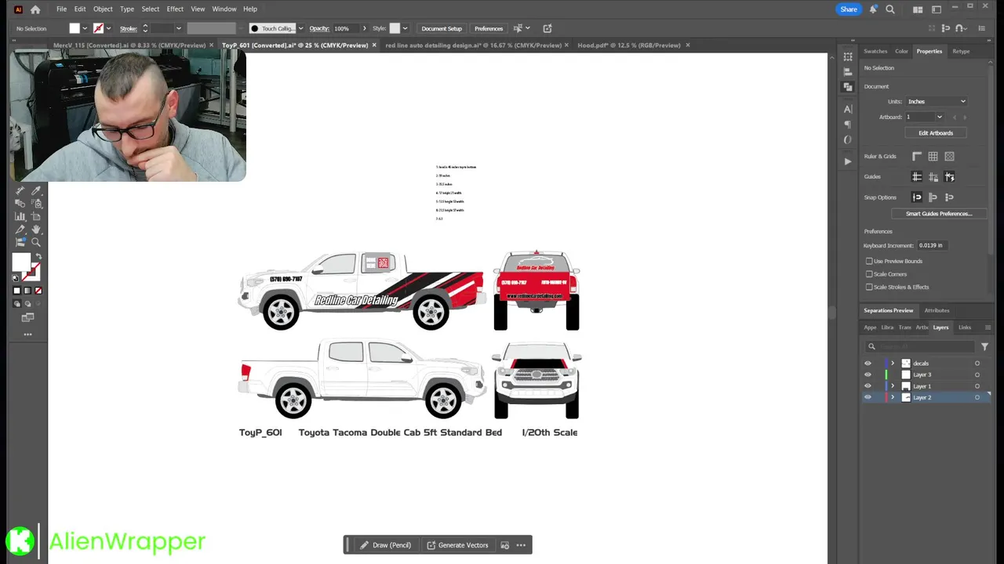Open the Touch Callig brush dropdown

(300, 28)
